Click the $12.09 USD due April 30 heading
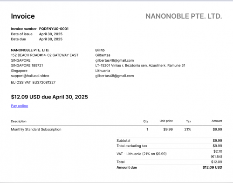This screenshot has height=183, width=233. point(49,97)
